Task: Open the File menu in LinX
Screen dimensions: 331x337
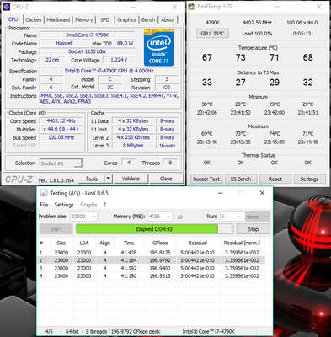Action: pos(44,205)
